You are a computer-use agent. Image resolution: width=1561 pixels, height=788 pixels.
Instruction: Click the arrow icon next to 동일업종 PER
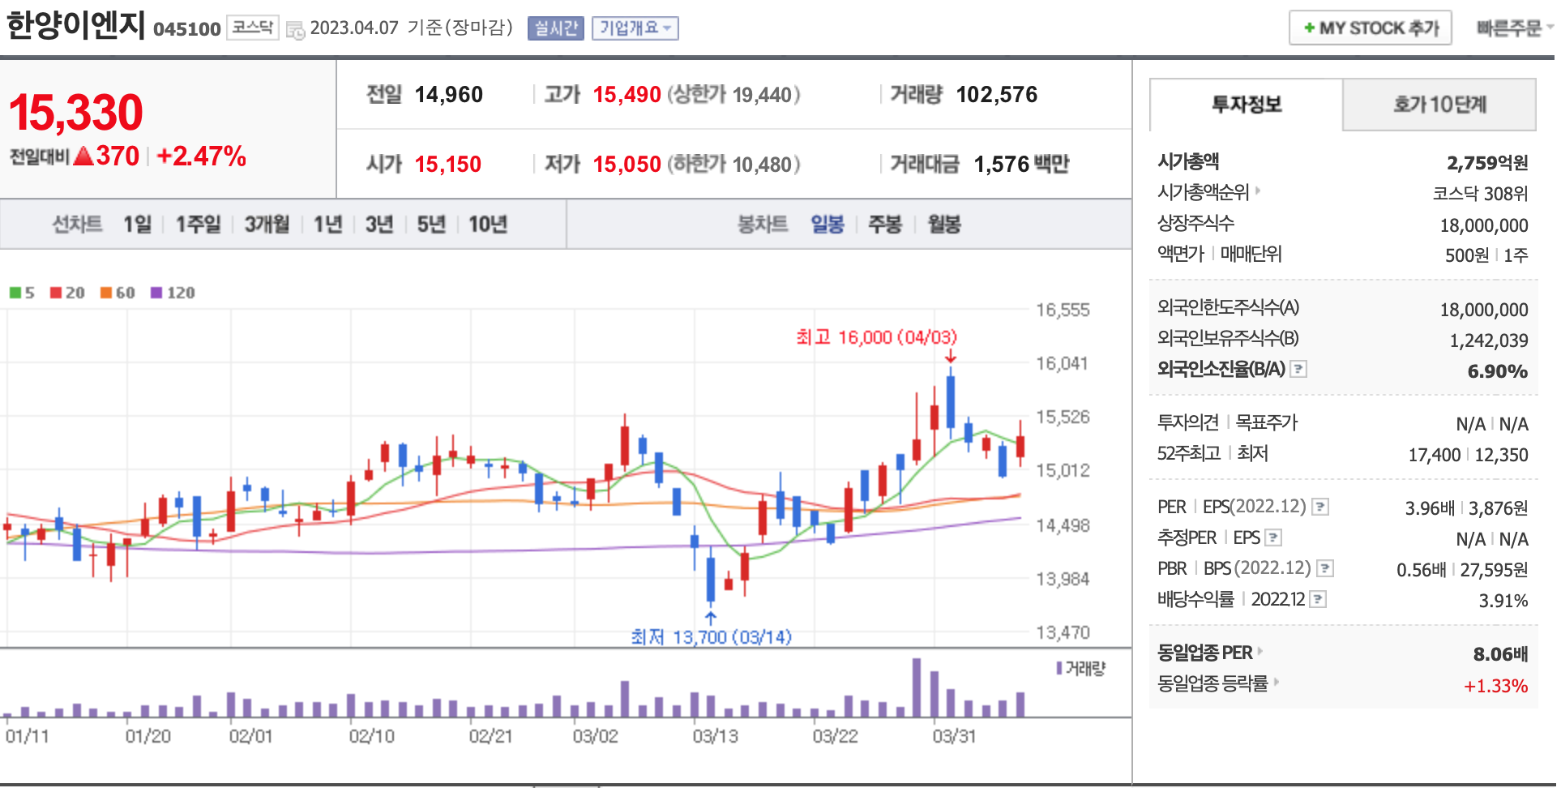pyautogui.click(x=1260, y=651)
